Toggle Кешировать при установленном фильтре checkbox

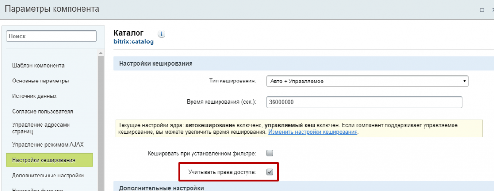pos(270,153)
